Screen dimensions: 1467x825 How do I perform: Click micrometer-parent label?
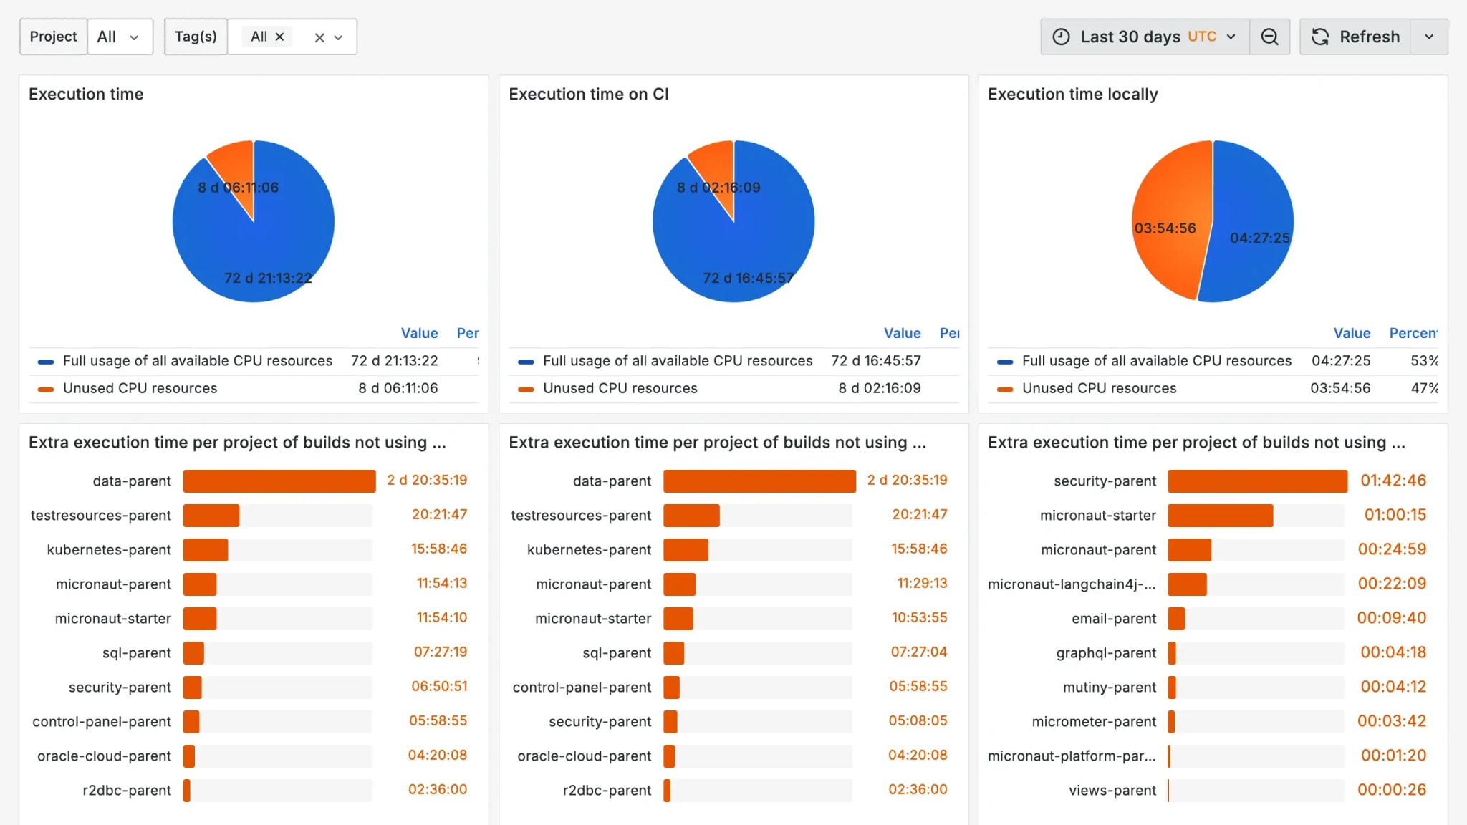point(1094,722)
